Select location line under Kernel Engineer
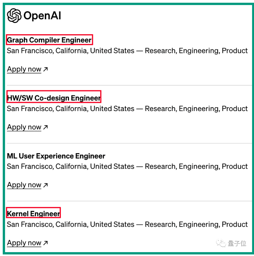This screenshot has height=256, width=254. 127,224
